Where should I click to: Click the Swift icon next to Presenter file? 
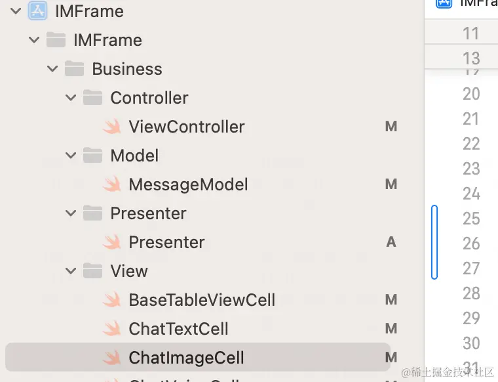pos(112,242)
